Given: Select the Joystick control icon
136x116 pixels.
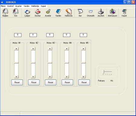Looking at the screenshot, I should pyautogui.click(x=101, y=12).
